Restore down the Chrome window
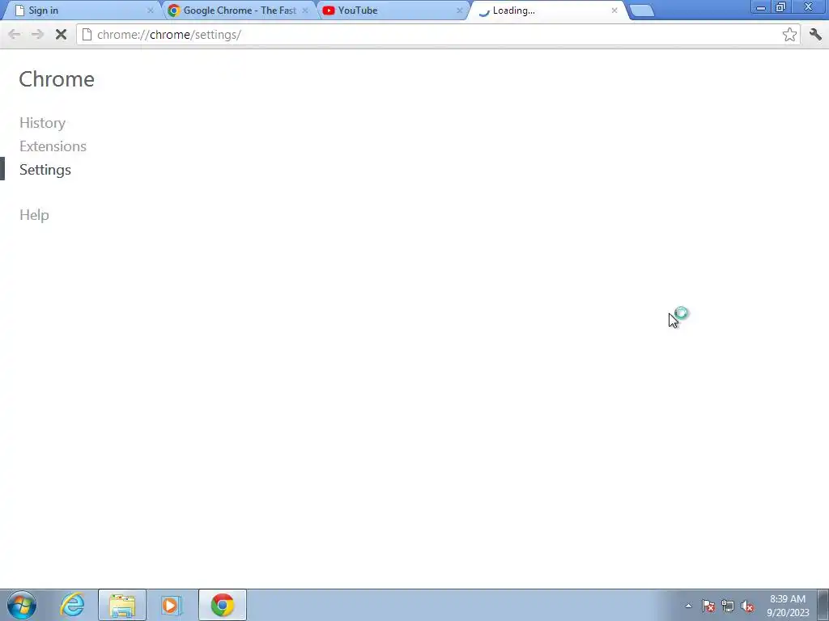This screenshot has width=829, height=621. pos(781,7)
